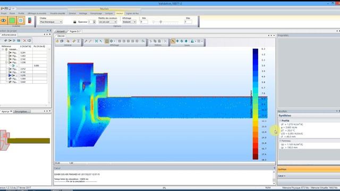Click the orange Synthèse bar button
Viewport: 340px width, 191px height.
point(309,169)
